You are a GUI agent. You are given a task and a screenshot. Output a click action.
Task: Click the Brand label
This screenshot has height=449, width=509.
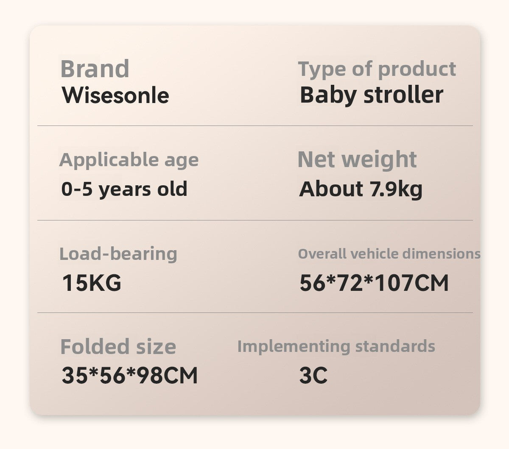click(x=95, y=69)
